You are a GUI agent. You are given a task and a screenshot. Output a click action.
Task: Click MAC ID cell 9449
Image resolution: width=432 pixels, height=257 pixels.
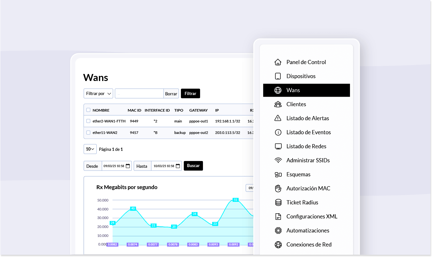pyautogui.click(x=134, y=121)
